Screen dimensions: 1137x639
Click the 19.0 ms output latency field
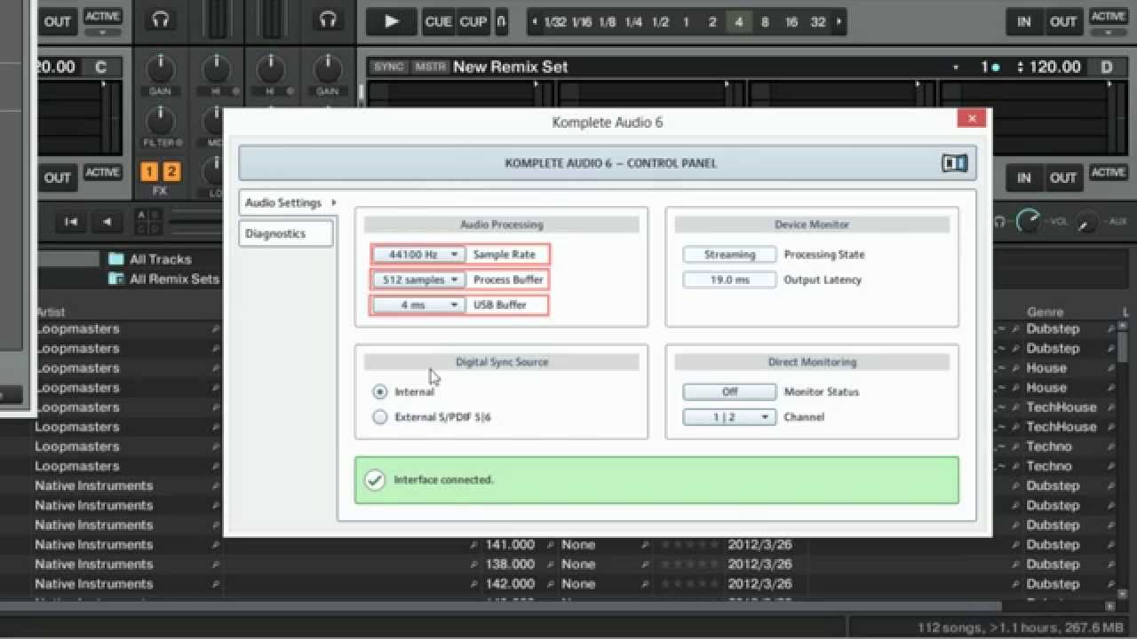pyautogui.click(x=729, y=280)
